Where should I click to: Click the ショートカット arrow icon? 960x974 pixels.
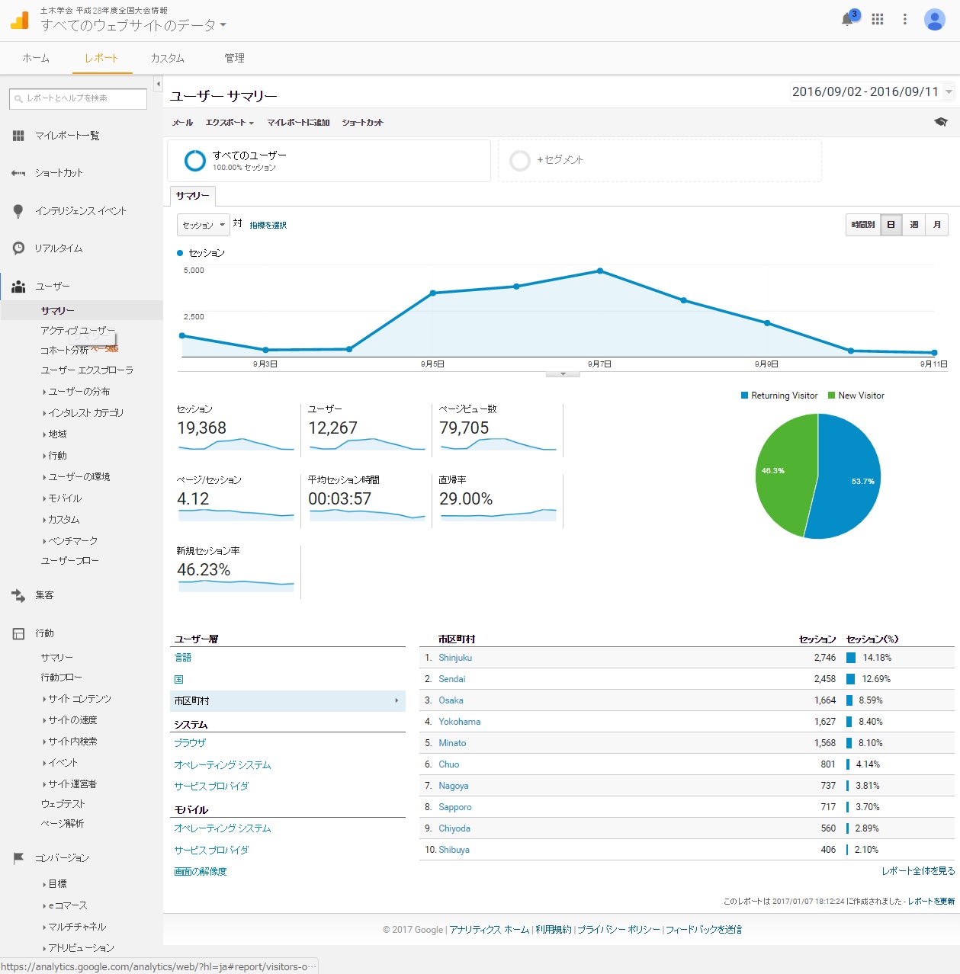[18, 173]
